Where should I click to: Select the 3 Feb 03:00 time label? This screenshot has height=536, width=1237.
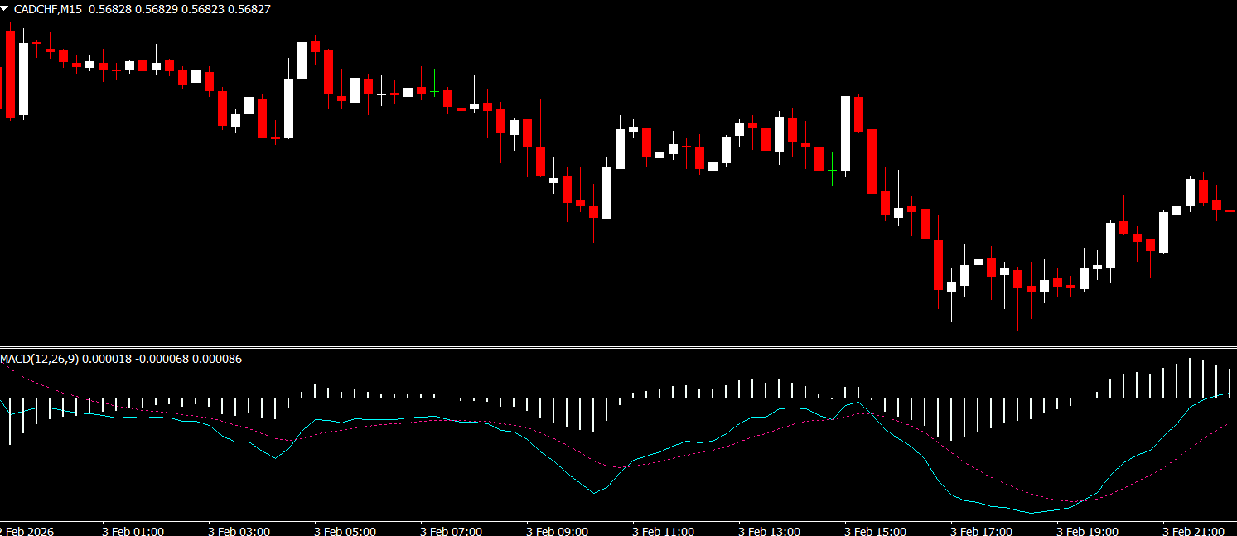(x=239, y=530)
